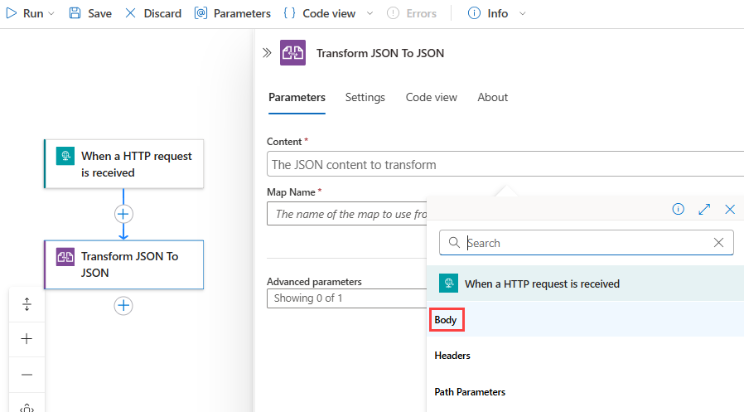Add a step between the trigger and action
This screenshot has height=412, width=744.
[x=123, y=213]
